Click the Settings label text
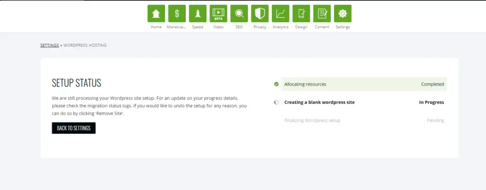Image resolution: width=486 pixels, height=190 pixels. (x=343, y=27)
